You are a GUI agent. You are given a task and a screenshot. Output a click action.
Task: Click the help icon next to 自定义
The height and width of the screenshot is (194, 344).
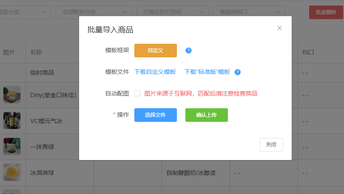pyautogui.click(x=188, y=51)
